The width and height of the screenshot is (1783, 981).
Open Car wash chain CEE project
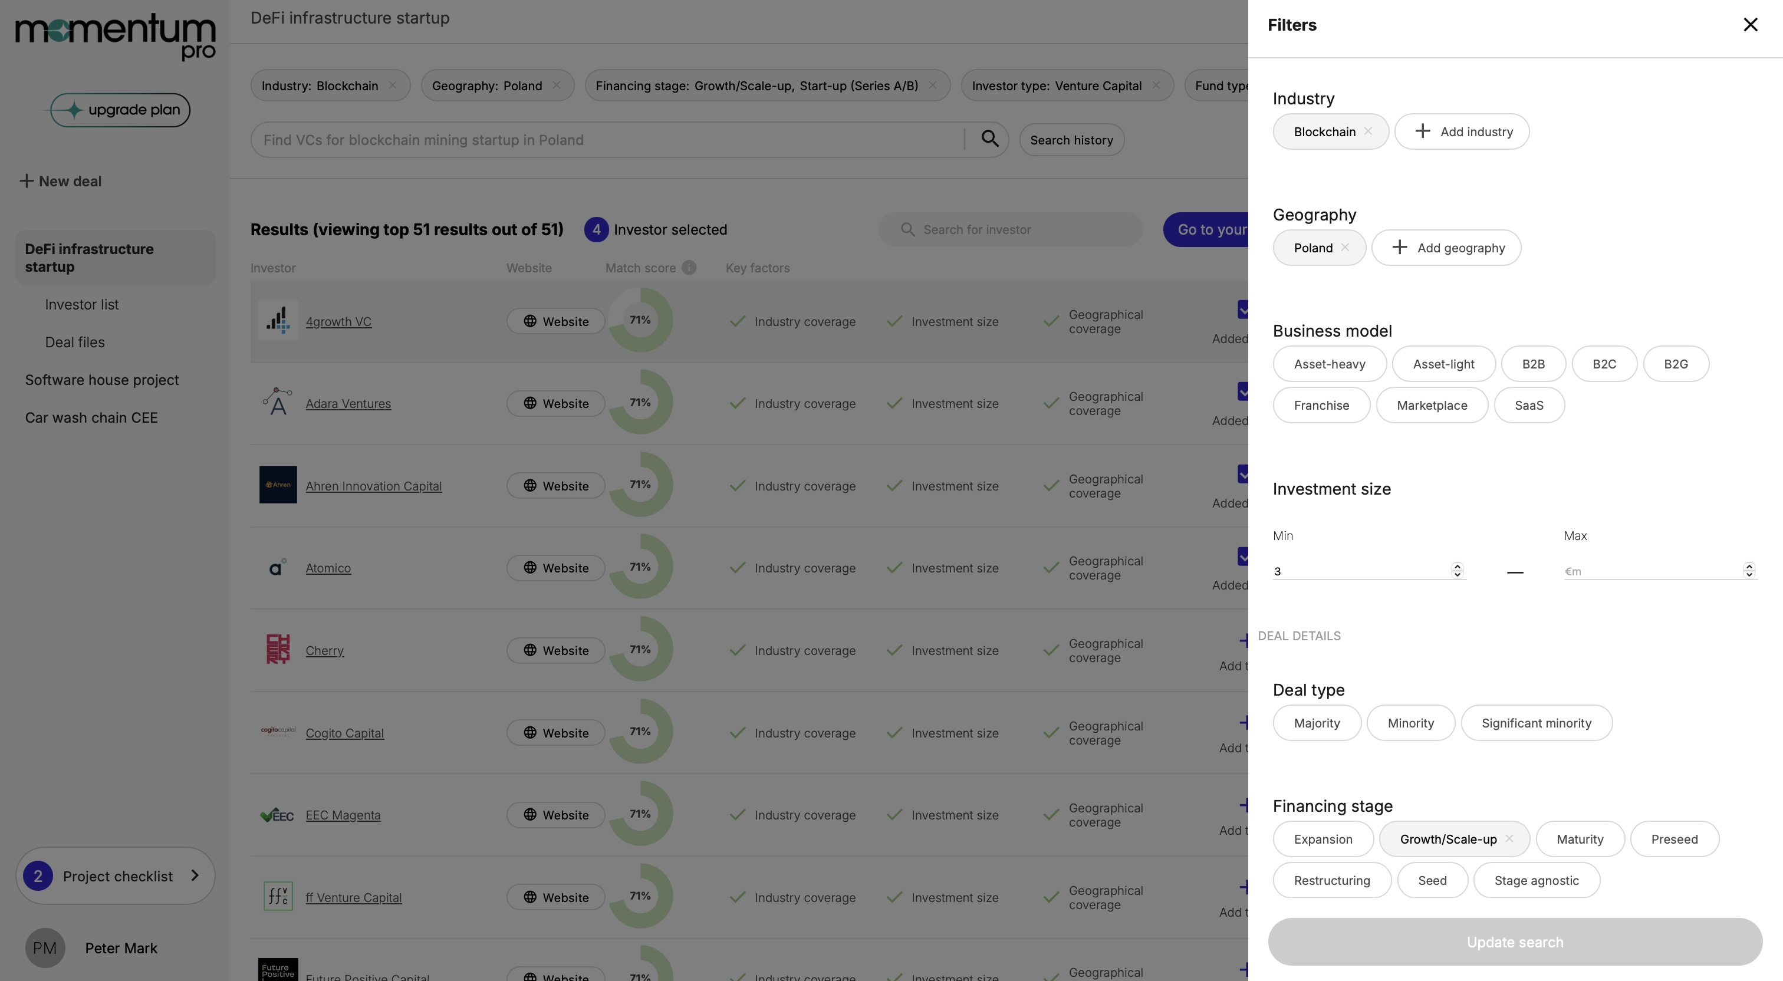(x=91, y=417)
